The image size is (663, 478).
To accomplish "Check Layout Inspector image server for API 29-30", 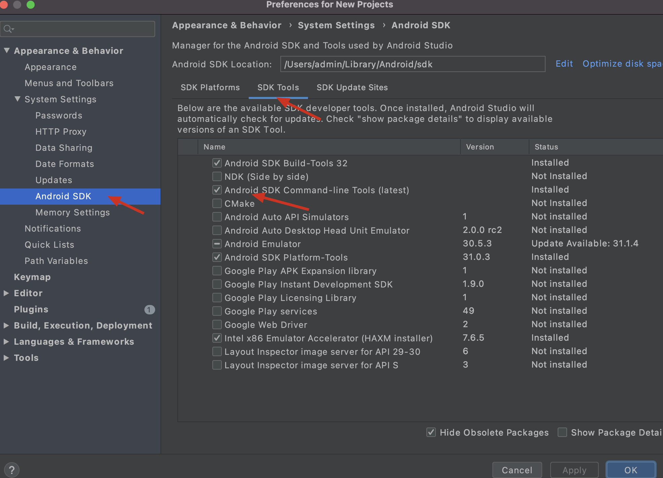I will point(217,352).
